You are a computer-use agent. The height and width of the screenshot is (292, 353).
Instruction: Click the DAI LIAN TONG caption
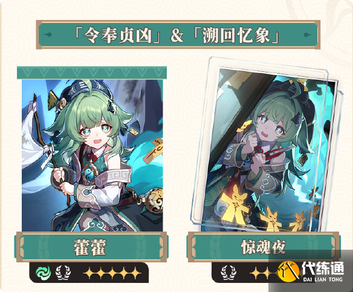323,279
